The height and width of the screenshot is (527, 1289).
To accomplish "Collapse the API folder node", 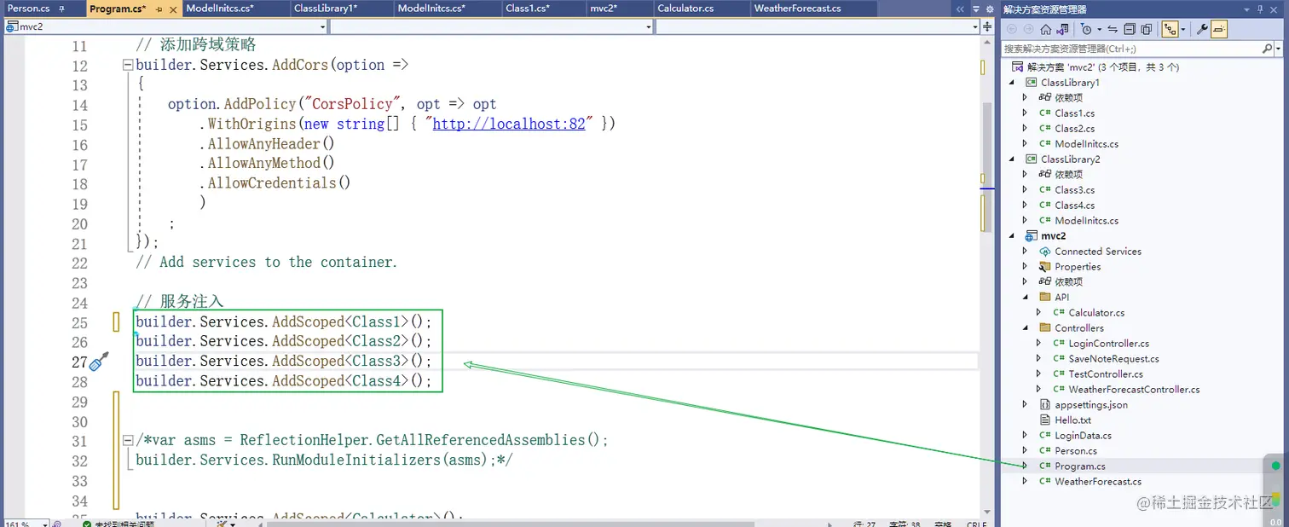I will [1026, 298].
